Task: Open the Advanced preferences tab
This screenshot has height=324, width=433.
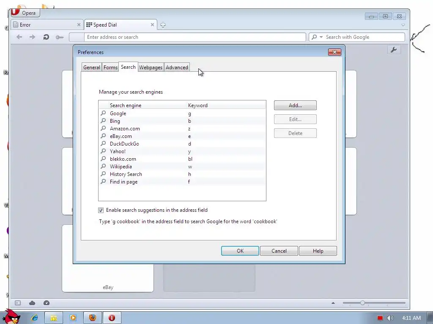Action: [177, 67]
